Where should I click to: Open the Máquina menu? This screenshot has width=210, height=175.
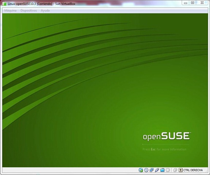pos(10,11)
